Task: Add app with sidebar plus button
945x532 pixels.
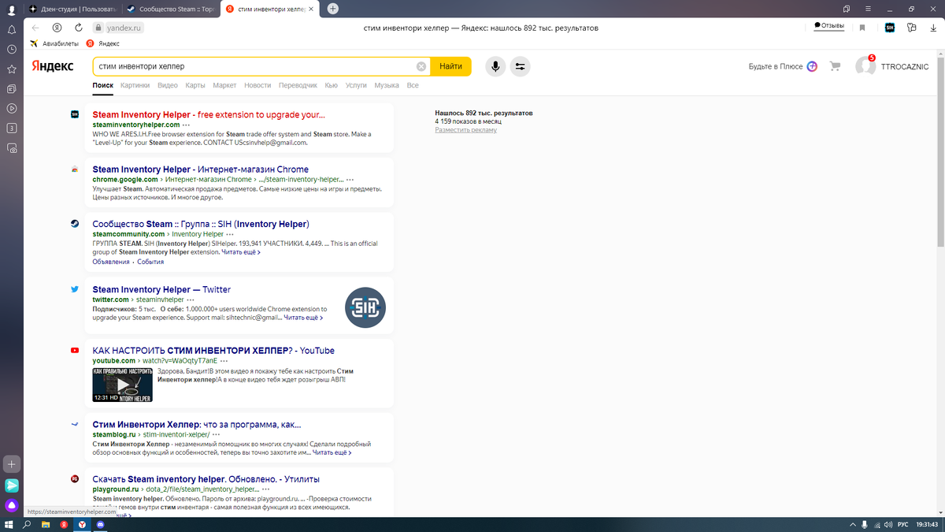Action: coord(12,464)
